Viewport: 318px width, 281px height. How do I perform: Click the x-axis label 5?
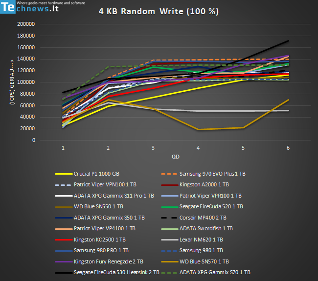pyautogui.click(x=243, y=148)
